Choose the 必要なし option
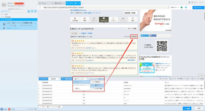Image resolution: width=205 pixels, height=111 pixels. click(x=81, y=88)
